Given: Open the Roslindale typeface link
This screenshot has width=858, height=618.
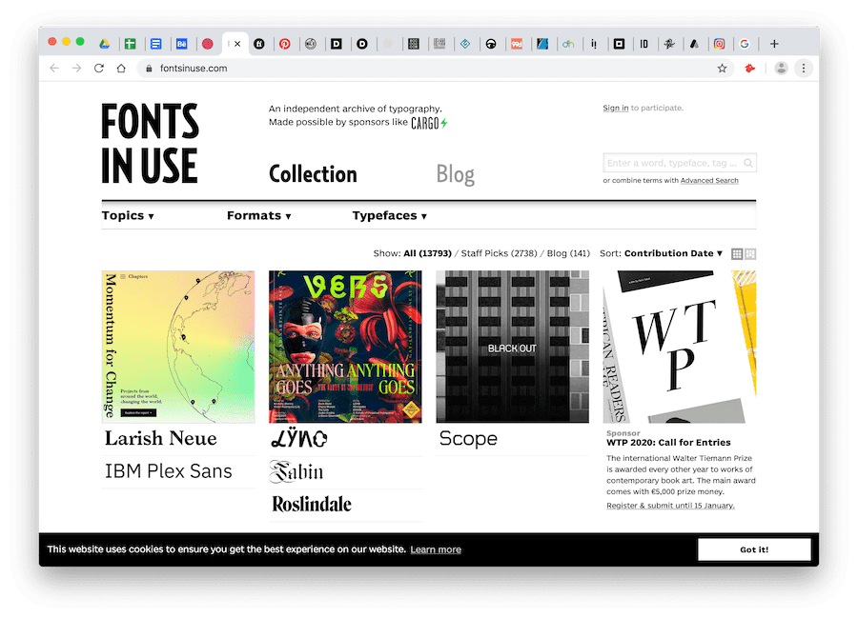Looking at the screenshot, I should click(312, 505).
